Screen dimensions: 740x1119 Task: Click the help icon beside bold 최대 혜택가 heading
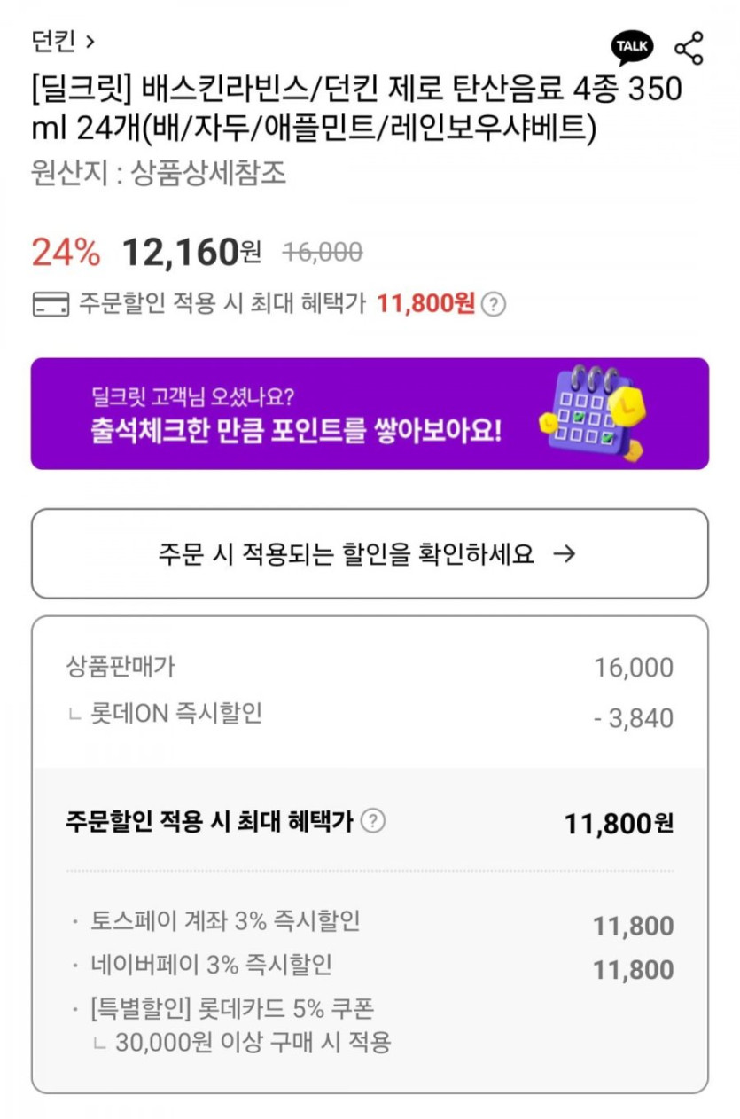tap(374, 821)
